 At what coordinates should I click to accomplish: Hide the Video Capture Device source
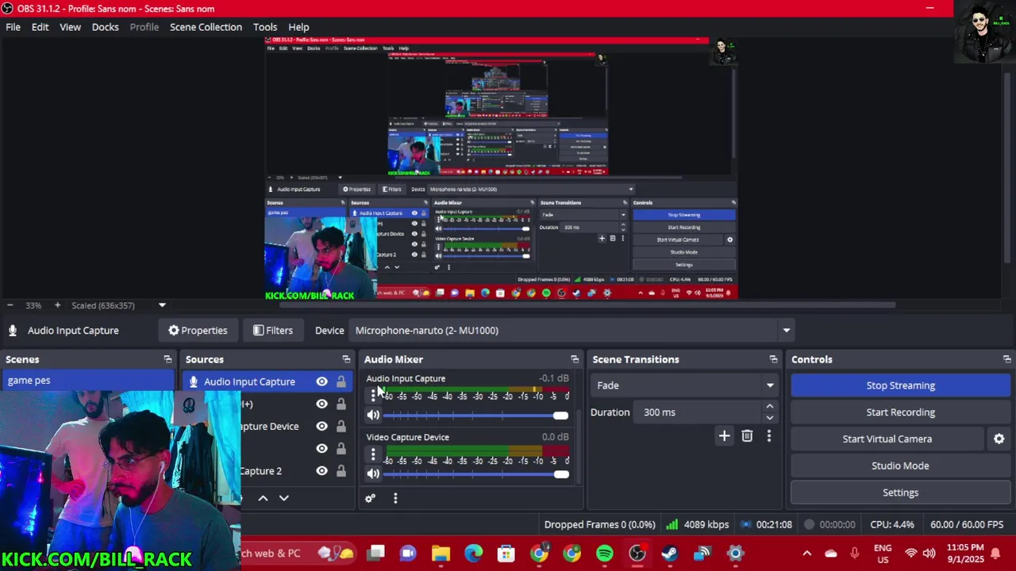click(321, 426)
